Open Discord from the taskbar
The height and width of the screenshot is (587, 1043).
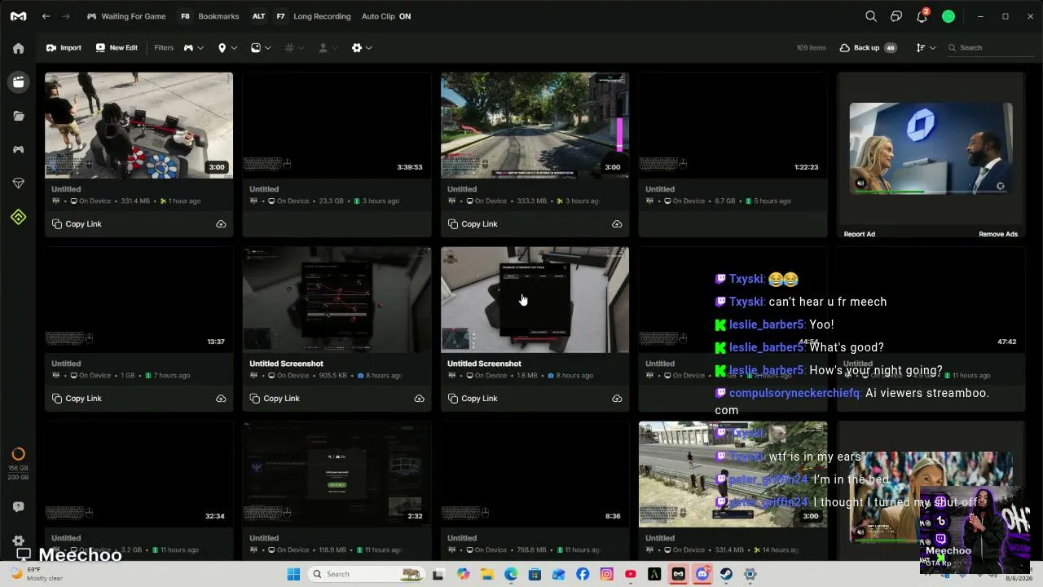coord(702,574)
